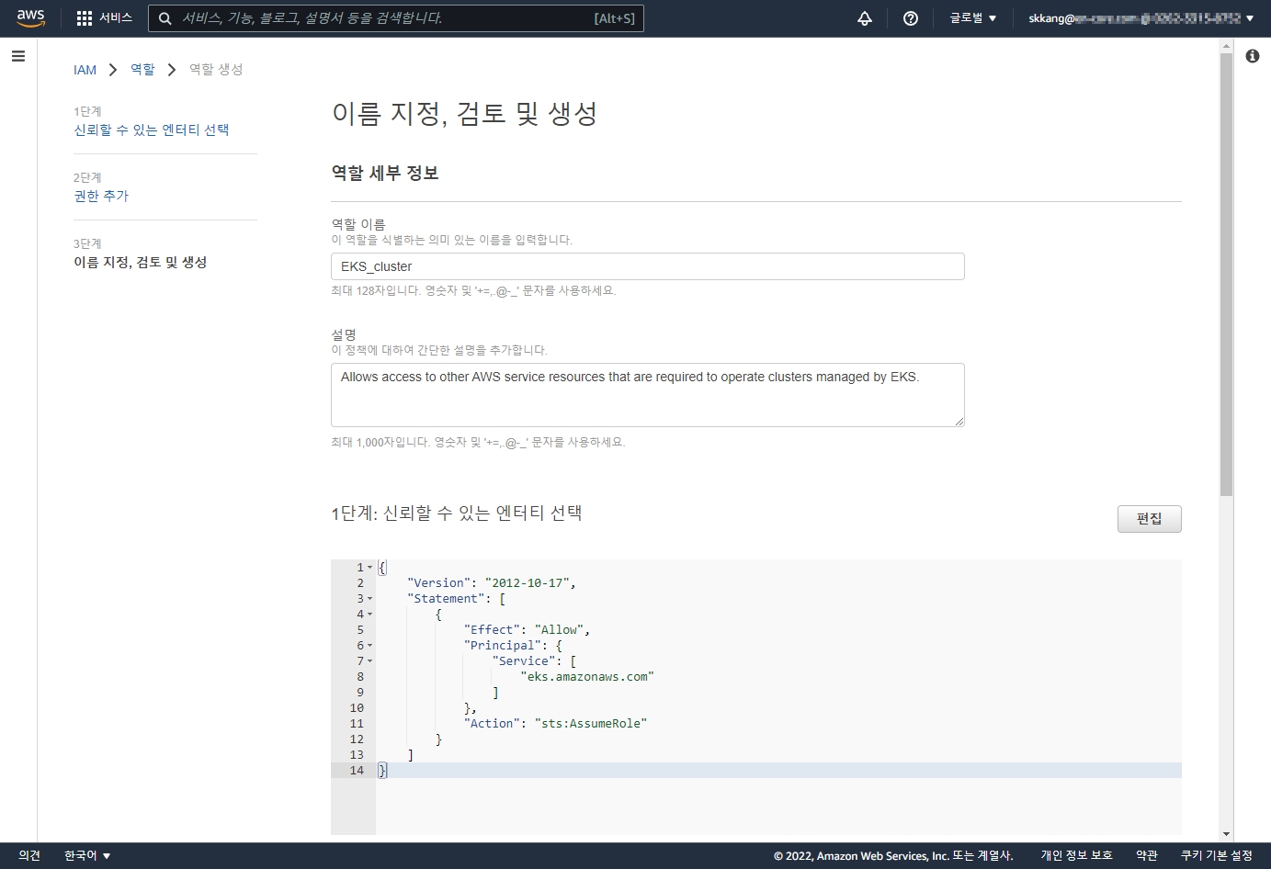Screen dimensions: 1271x869
Task: Expand the 글로벌 region dropdown
Action: click(973, 18)
